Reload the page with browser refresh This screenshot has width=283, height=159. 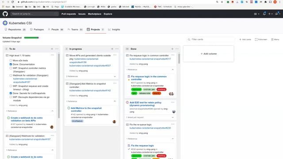(x=13, y=2)
